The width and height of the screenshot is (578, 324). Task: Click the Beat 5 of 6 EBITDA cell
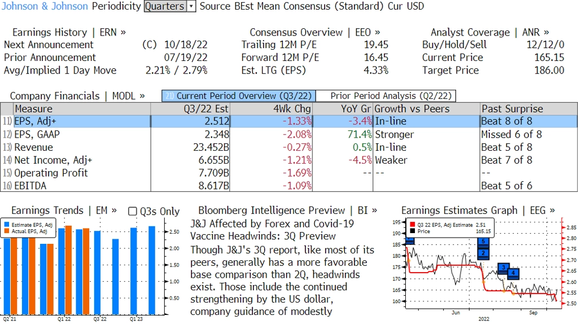[506, 185]
